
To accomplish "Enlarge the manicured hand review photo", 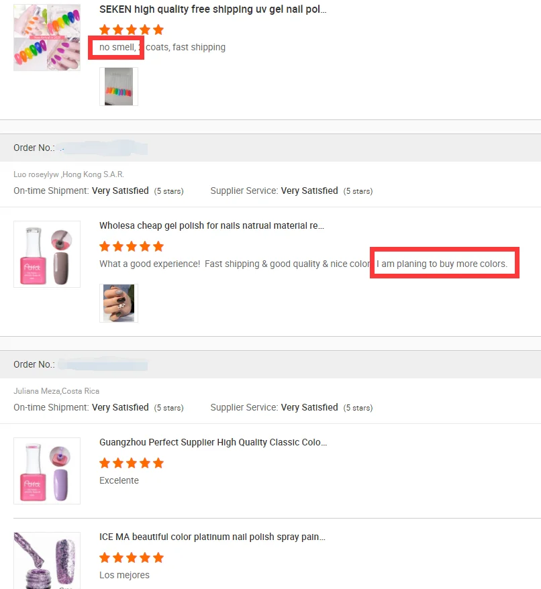I will click(x=119, y=303).
